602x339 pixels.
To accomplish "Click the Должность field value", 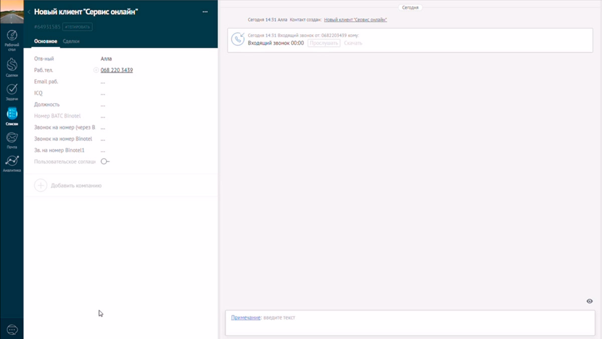I will [103, 105].
